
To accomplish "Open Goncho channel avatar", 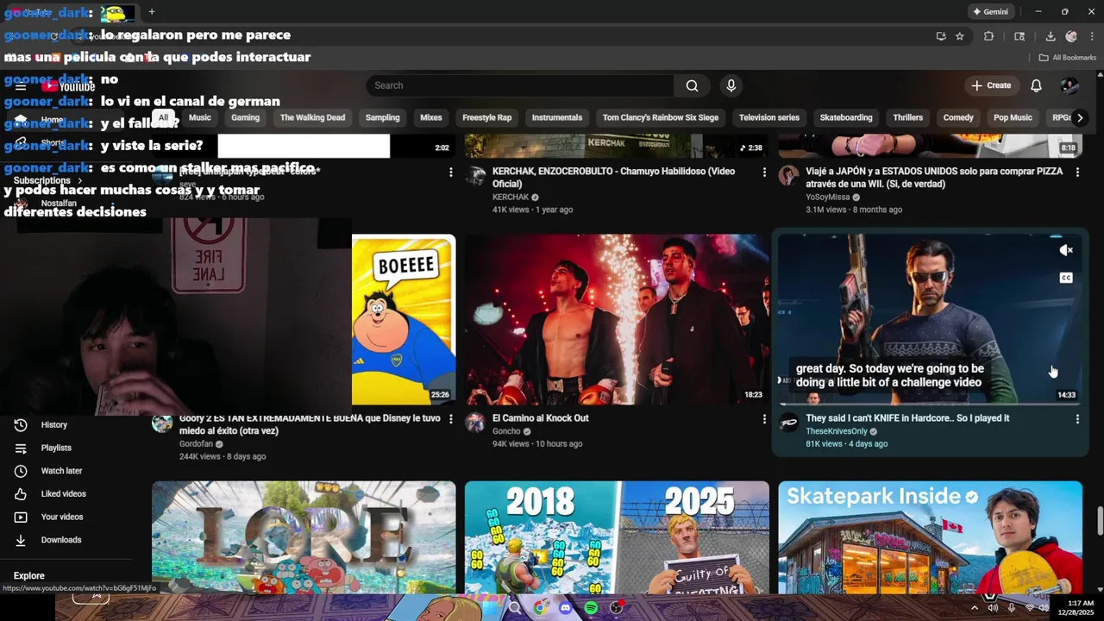I will (x=475, y=422).
